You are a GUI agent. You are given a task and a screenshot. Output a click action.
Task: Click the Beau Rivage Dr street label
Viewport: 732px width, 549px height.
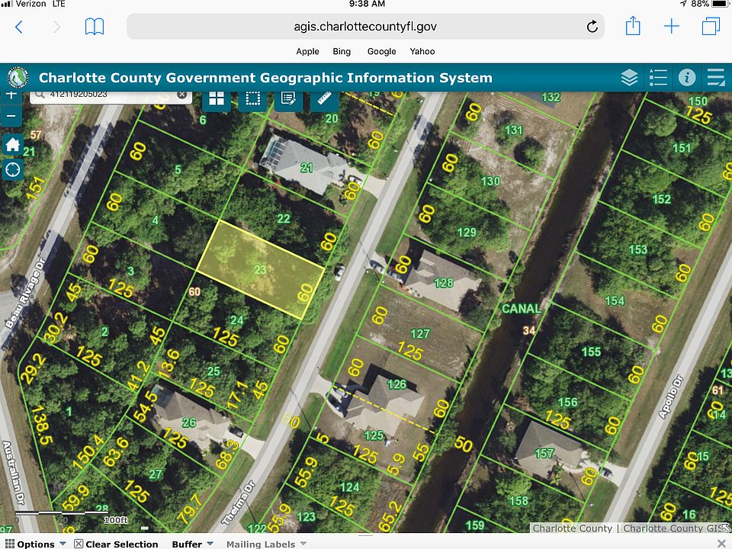tap(25, 293)
